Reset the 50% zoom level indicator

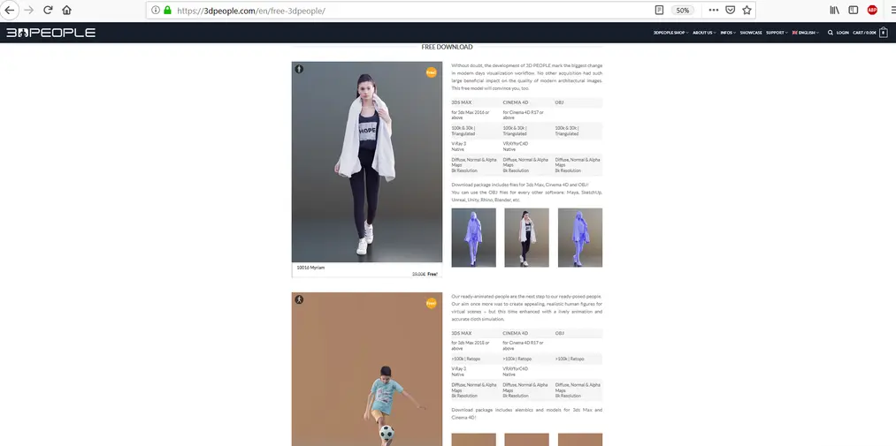683,10
